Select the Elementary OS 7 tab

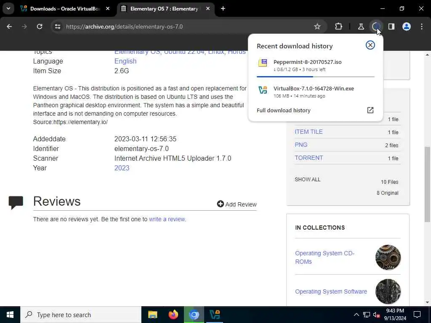(164, 9)
